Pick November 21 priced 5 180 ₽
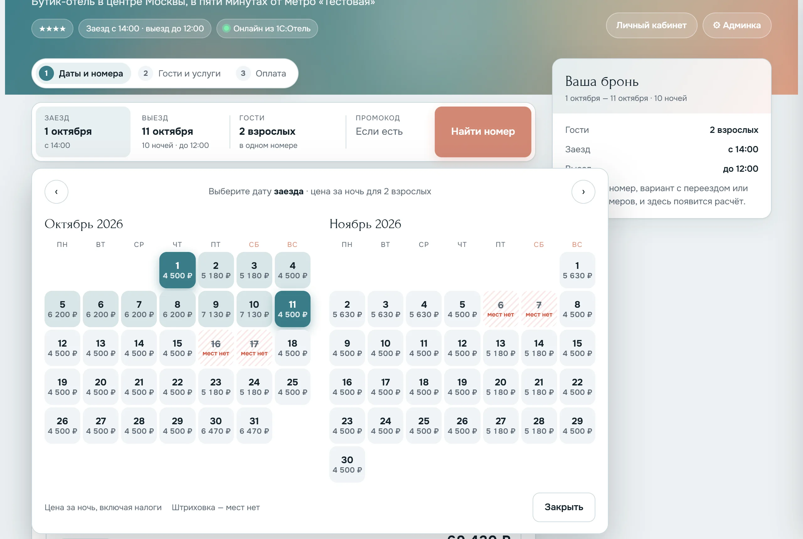The height and width of the screenshot is (539, 803). coord(539,386)
